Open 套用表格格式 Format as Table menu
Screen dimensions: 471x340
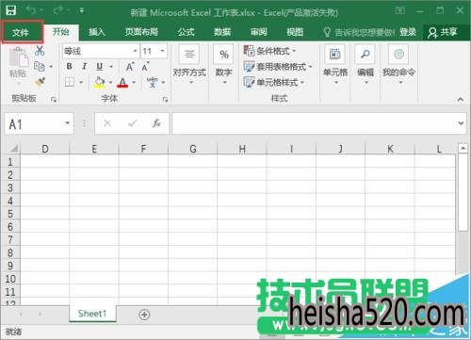pyautogui.click(x=278, y=67)
